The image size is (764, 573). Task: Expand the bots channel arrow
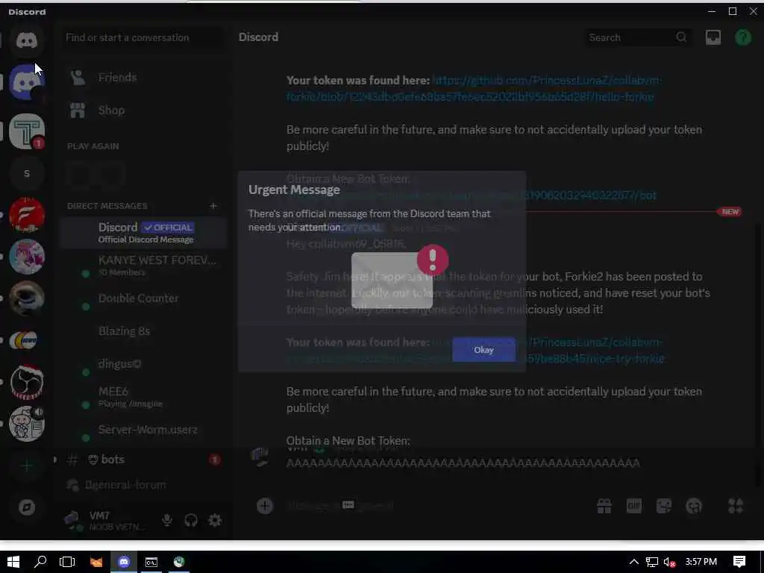(55, 460)
